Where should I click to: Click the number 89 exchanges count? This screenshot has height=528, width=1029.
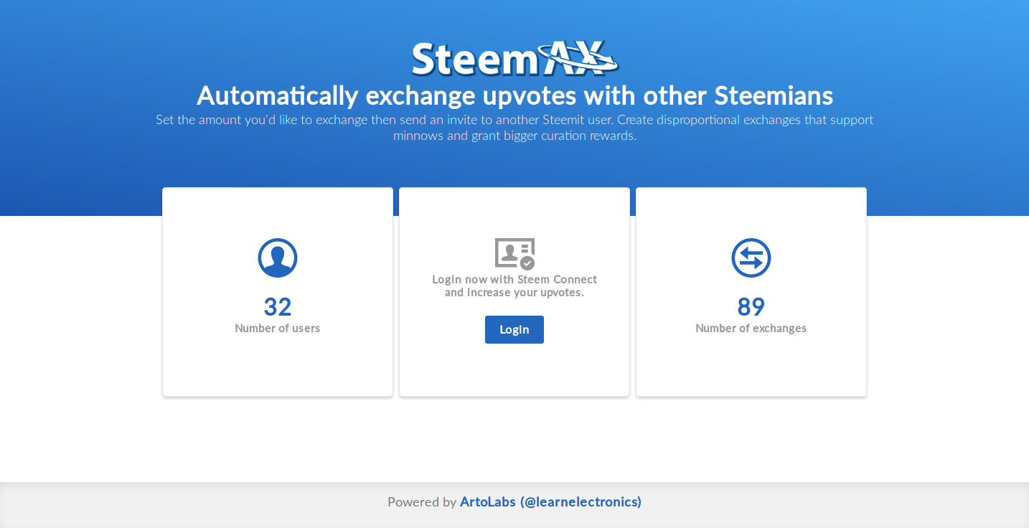click(x=751, y=307)
